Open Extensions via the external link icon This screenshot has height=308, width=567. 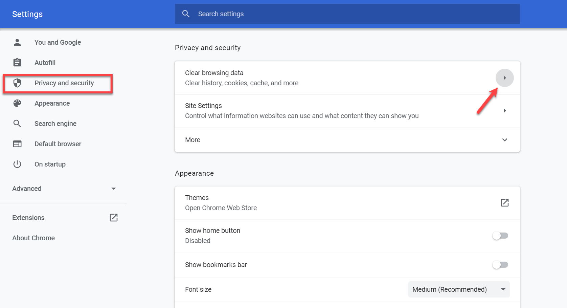[114, 218]
